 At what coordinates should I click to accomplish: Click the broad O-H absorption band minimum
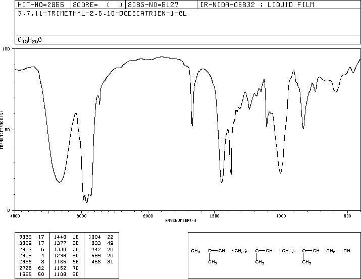[x=60, y=182]
